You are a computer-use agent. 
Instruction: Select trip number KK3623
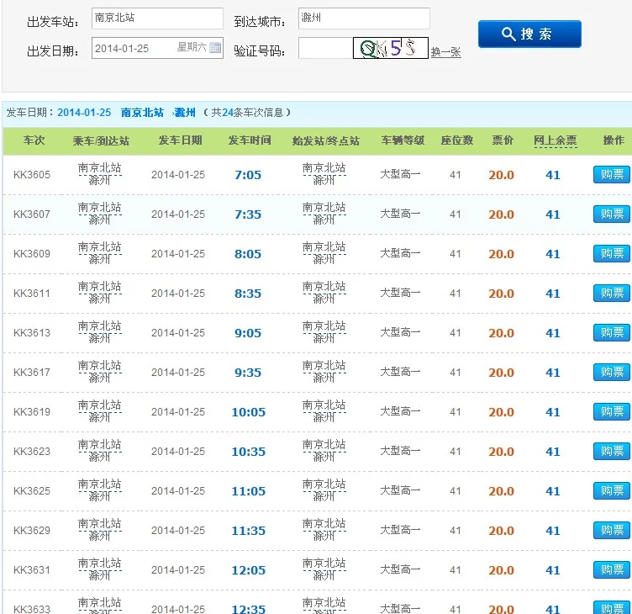tap(32, 452)
